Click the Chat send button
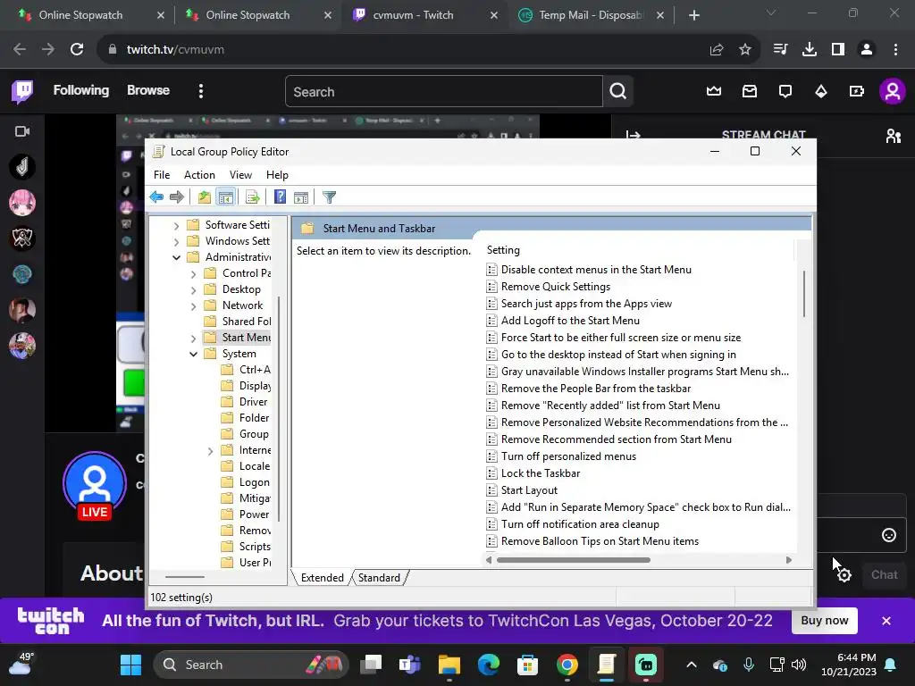 pos(884,574)
